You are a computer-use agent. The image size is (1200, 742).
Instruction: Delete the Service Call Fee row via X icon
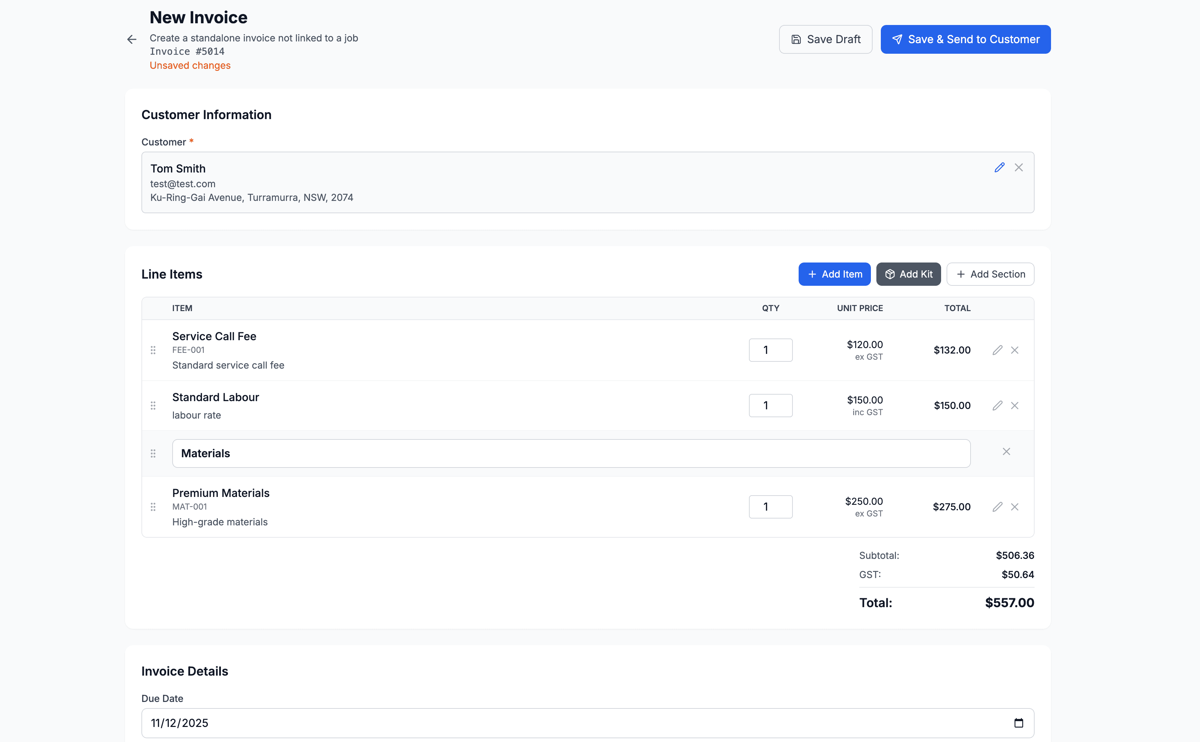coord(1015,350)
